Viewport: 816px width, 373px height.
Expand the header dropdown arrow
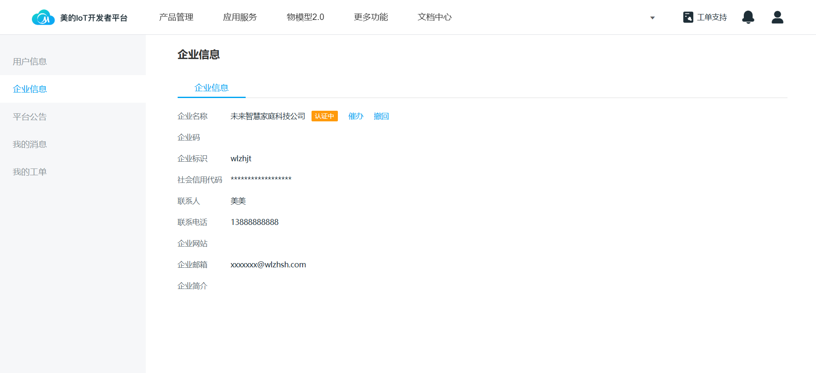pos(652,18)
